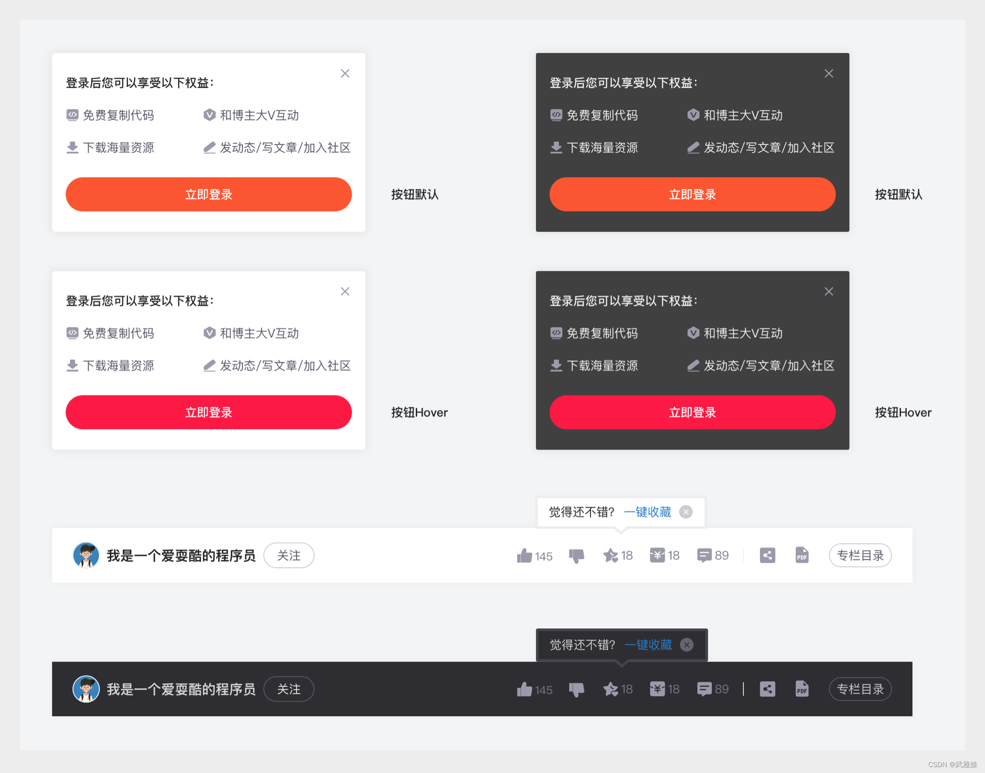Image resolution: width=985 pixels, height=773 pixels.
Task: Open comments icon in light toolbar
Action: coord(704,555)
